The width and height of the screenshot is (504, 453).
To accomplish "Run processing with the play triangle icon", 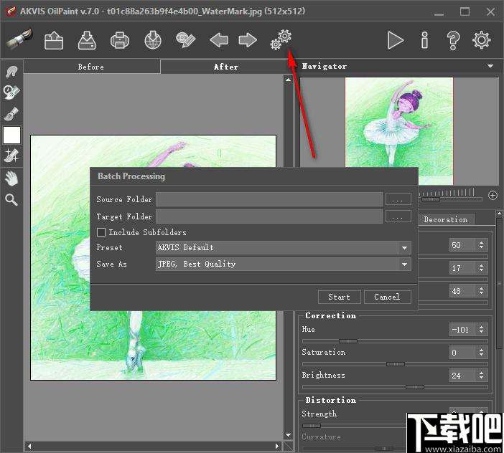I will [x=396, y=40].
